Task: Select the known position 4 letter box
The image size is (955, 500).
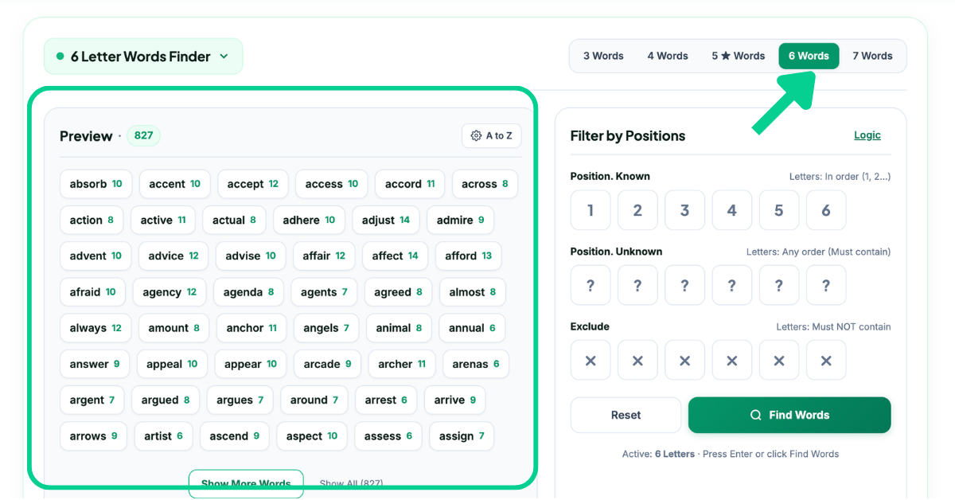Action: click(732, 210)
